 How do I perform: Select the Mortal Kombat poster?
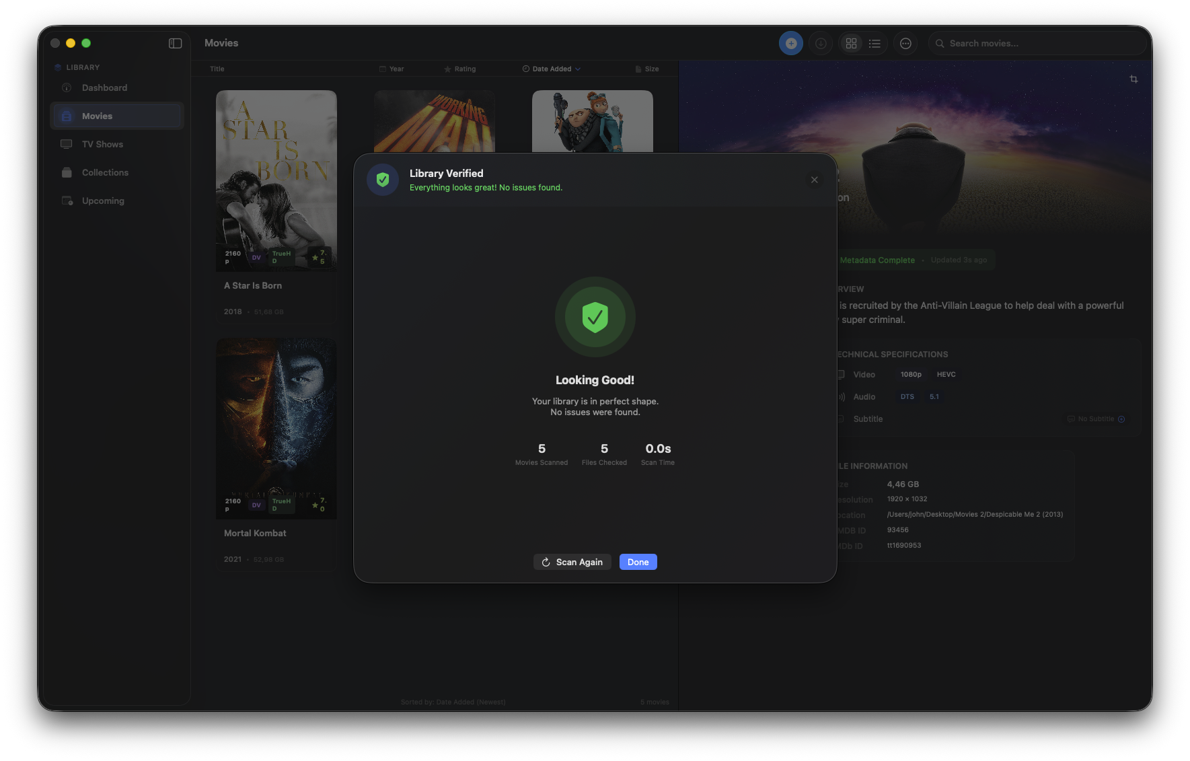276,428
